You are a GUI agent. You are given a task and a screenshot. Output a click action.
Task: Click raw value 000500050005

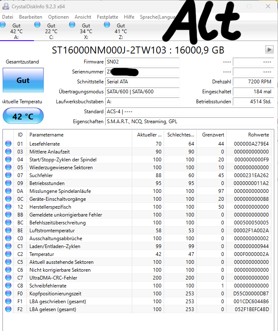(251, 223)
